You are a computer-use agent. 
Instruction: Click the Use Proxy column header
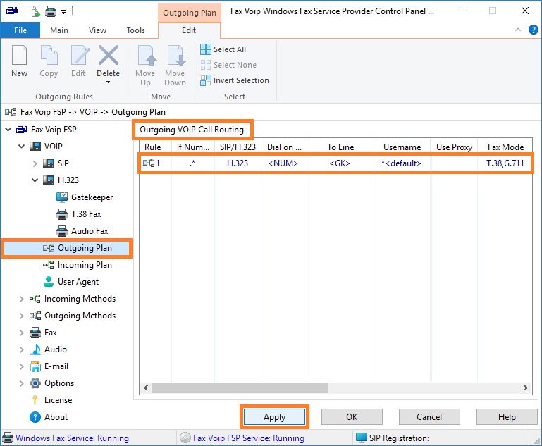[x=454, y=147]
